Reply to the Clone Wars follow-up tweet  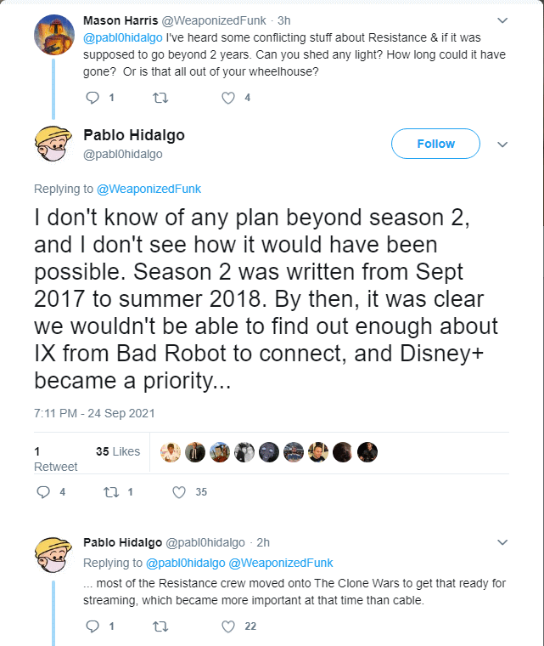pos(93,626)
